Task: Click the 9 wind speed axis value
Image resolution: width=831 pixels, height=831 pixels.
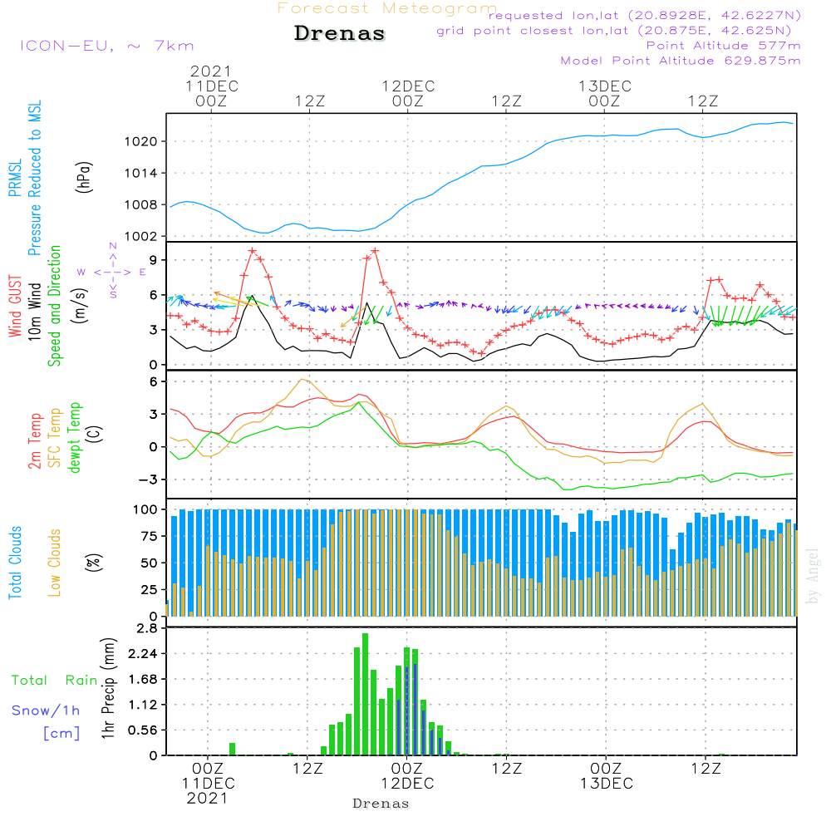Action: tap(153, 259)
